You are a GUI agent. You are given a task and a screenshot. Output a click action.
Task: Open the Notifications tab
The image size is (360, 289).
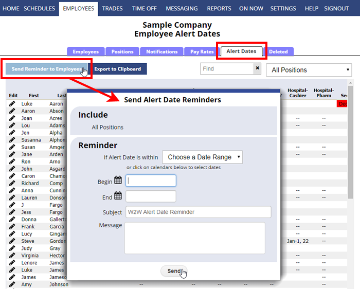[x=161, y=51]
